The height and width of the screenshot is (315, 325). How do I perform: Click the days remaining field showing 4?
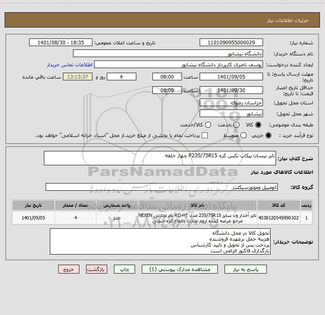coord(122,77)
